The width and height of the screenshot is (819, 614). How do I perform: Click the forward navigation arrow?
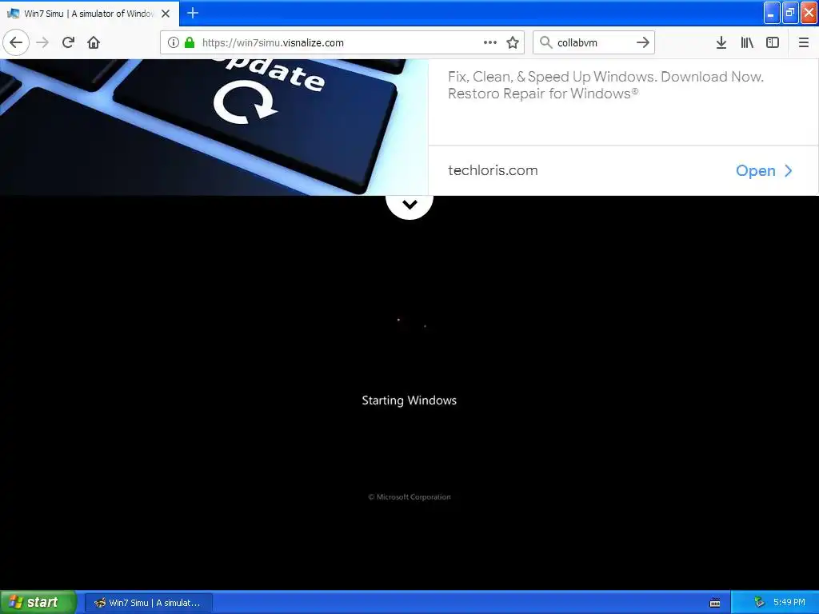pyautogui.click(x=42, y=42)
